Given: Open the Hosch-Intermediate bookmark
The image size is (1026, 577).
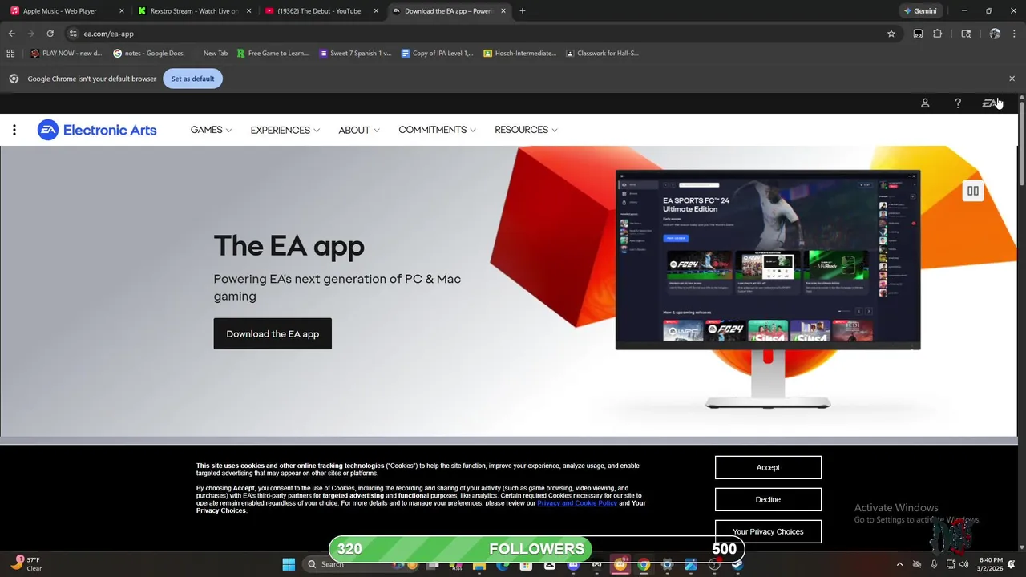Looking at the screenshot, I should pos(519,54).
